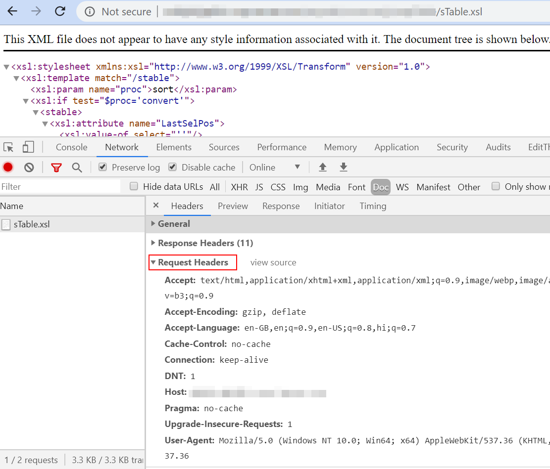The width and height of the screenshot is (550, 469).
Task: Click the search magnifier in Network panel
Action: (77, 167)
